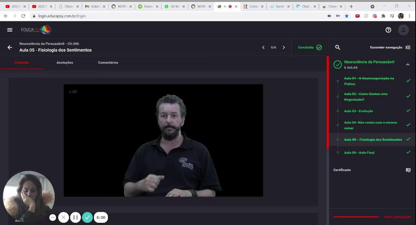The width and height of the screenshot is (416, 225).
Task: Open Aula 01 - A Neuronegociação na Prática
Action: [369, 81]
